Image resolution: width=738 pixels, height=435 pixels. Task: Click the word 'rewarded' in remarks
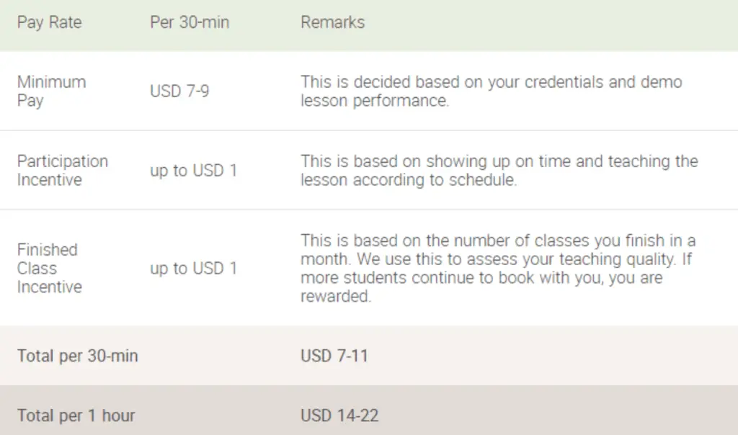point(336,296)
